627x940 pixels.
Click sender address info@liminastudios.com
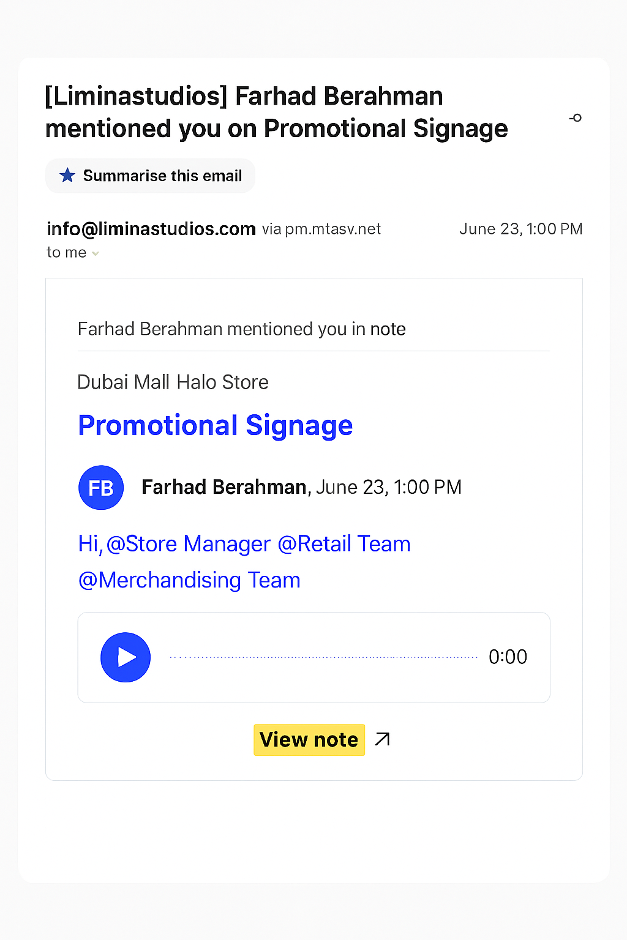pyautogui.click(x=151, y=229)
